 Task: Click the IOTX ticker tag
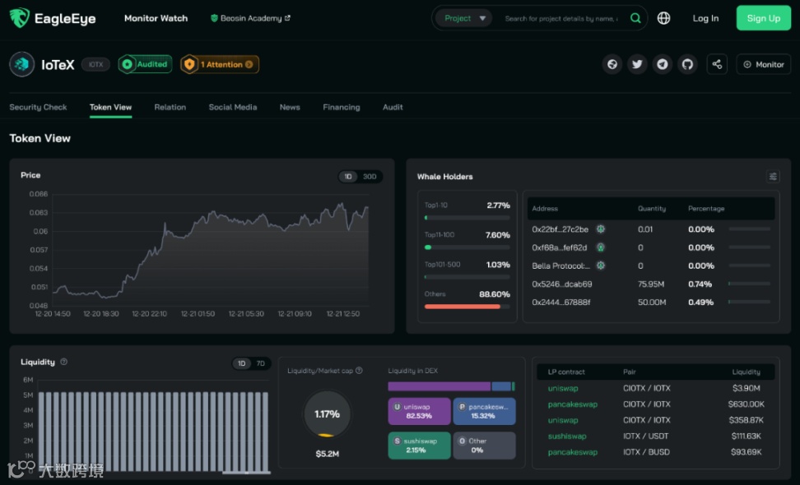[x=96, y=64]
